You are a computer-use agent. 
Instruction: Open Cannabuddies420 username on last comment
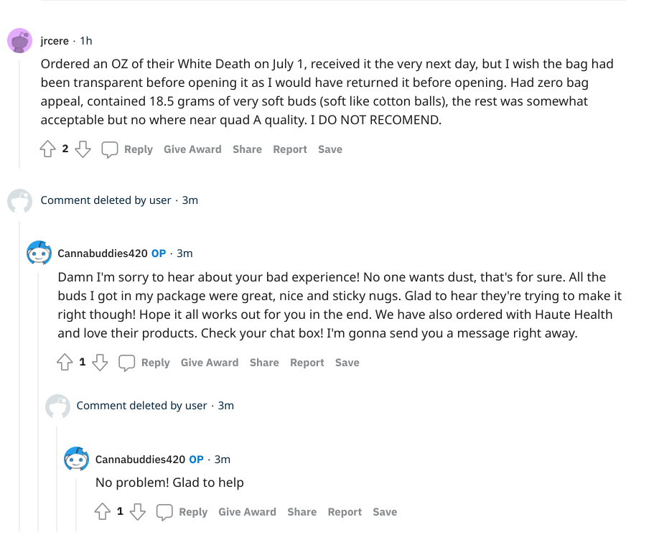pos(140,460)
